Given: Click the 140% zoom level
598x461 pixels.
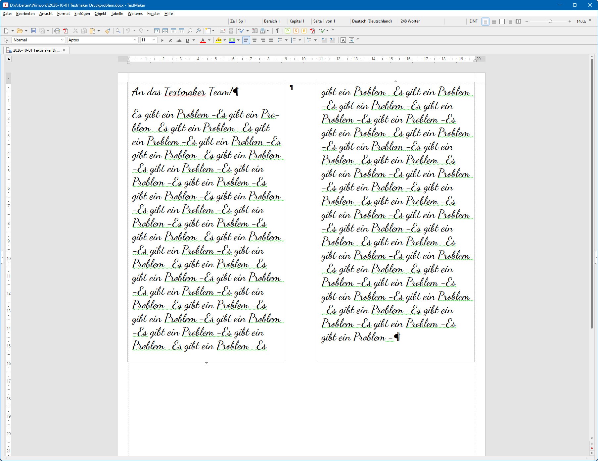Looking at the screenshot, I should click(x=581, y=21).
